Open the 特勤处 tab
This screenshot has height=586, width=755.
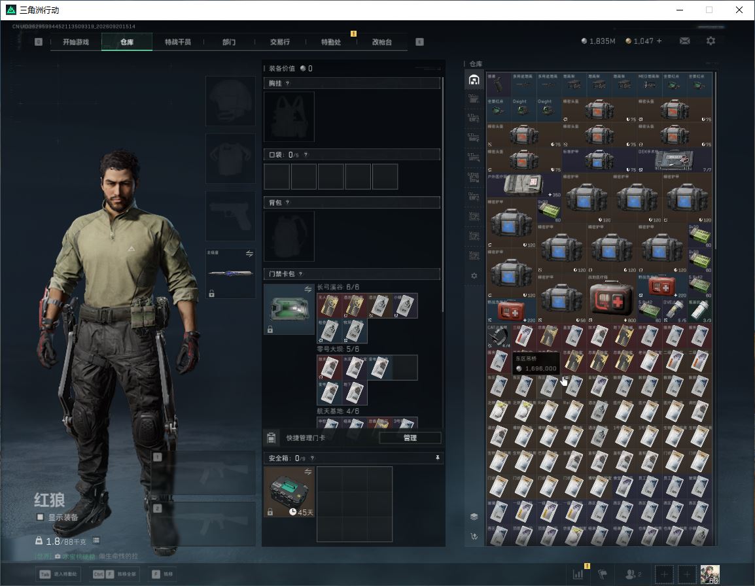point(331,42)
